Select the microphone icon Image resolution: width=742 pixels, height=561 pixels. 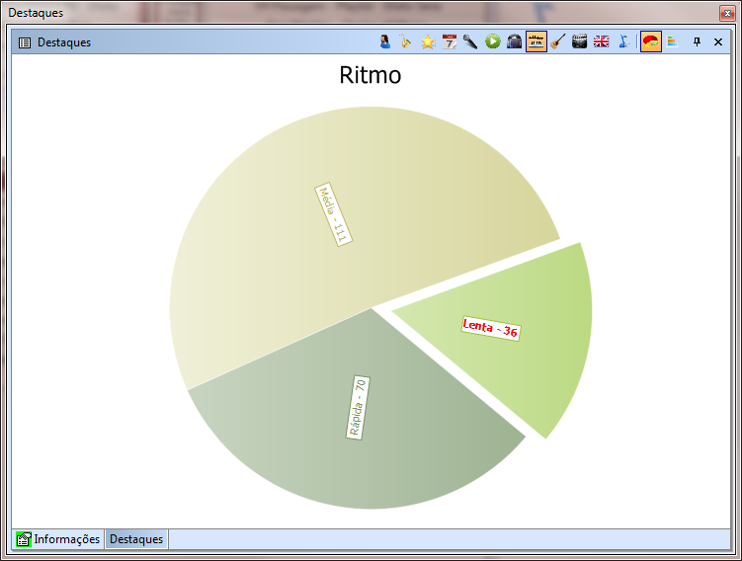[x=470, y=41]
